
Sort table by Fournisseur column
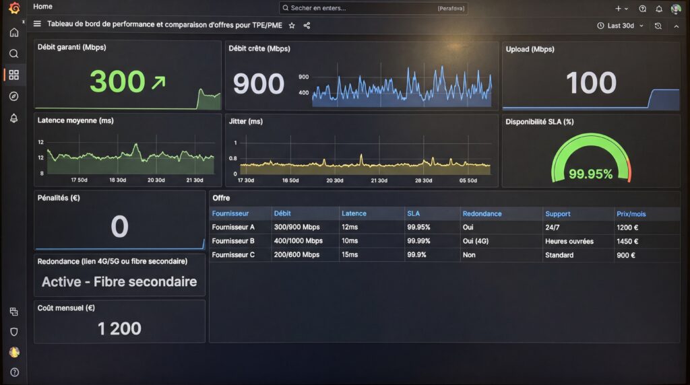(230, 213)
